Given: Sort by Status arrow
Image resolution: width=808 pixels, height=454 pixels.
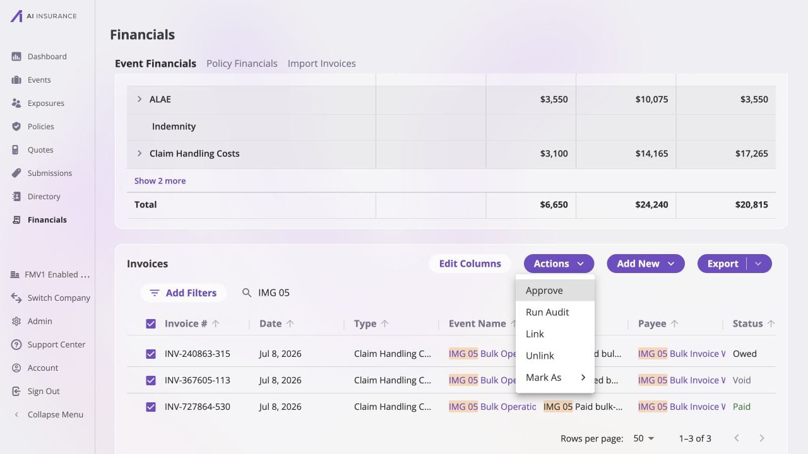Looking at the screenshot, I should click(771, 323).
